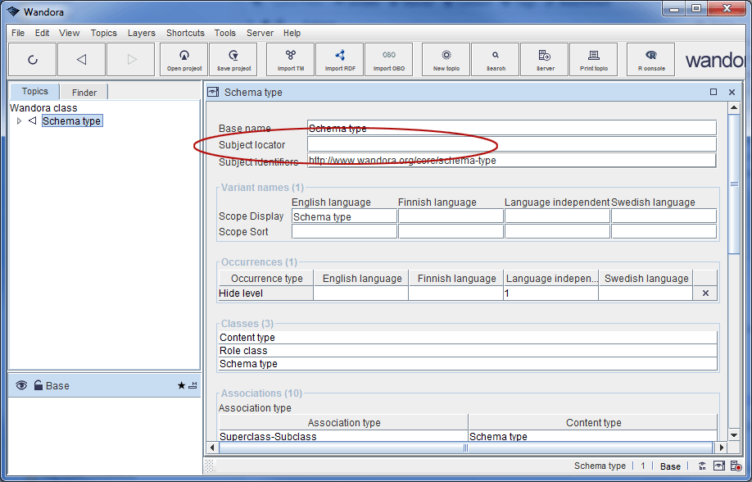The image size is (752, 482).
Task: Click the Save project toolbar icon
Action: (233, 59)
